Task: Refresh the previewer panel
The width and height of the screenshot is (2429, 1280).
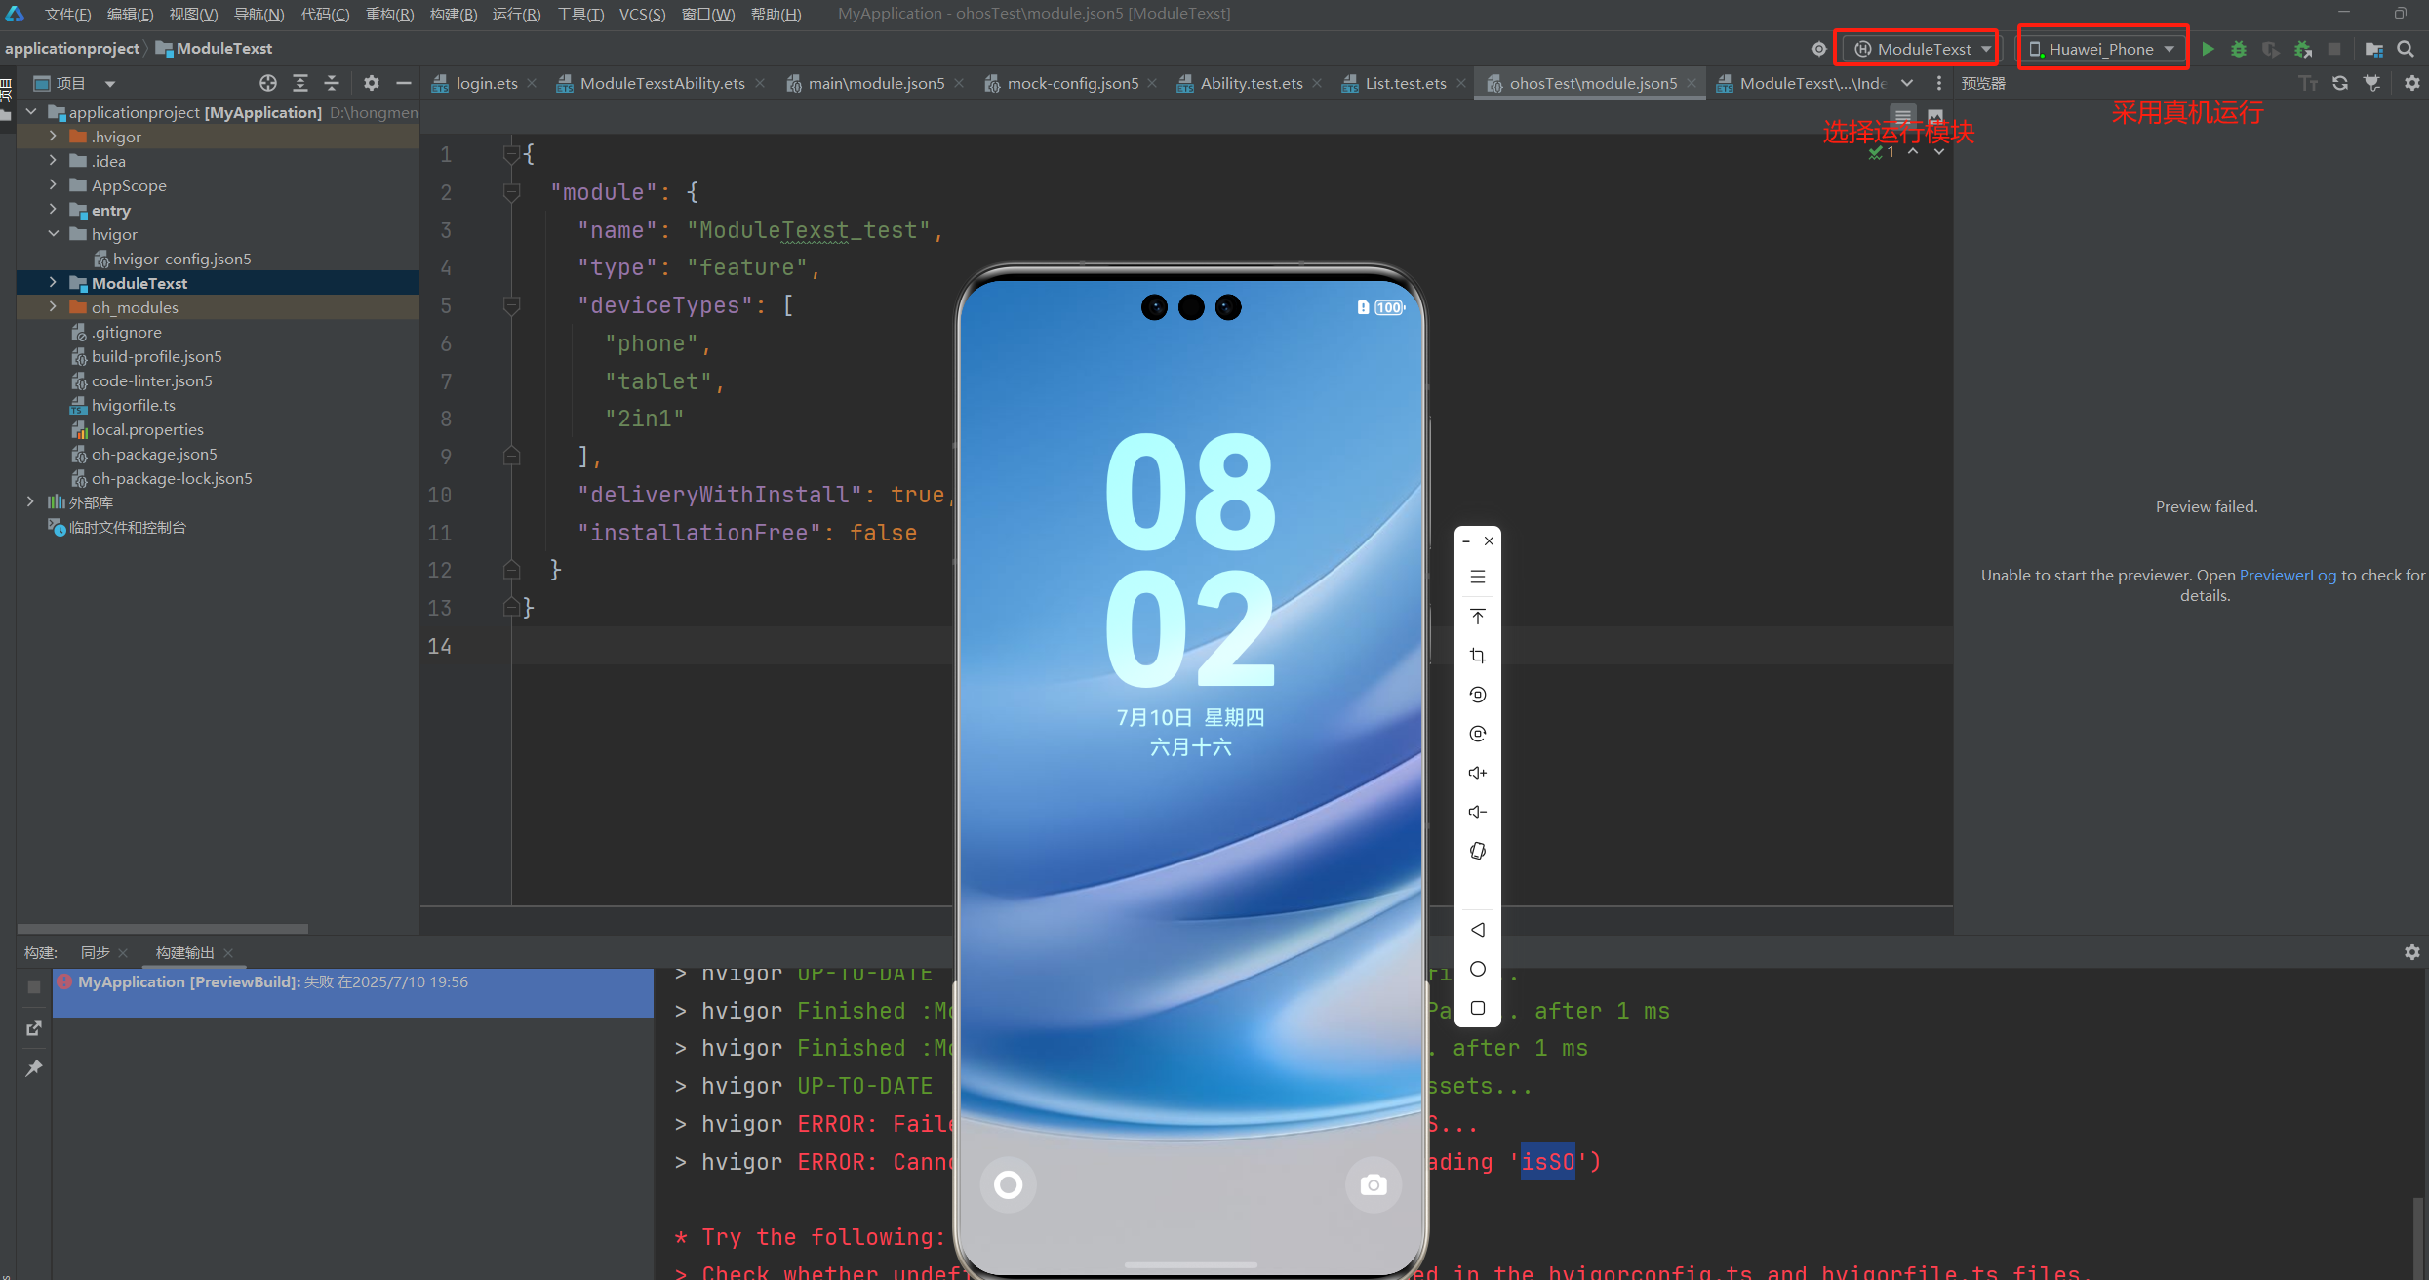Action: point(2340,83)
